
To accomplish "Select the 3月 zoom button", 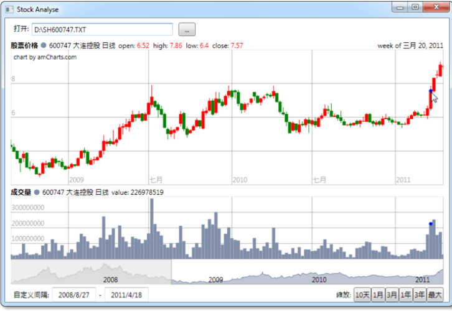I will 392,295.
